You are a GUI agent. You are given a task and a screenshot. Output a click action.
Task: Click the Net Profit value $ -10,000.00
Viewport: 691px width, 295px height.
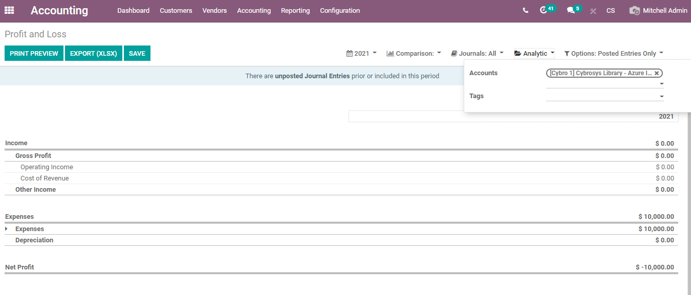pos(655,267)
